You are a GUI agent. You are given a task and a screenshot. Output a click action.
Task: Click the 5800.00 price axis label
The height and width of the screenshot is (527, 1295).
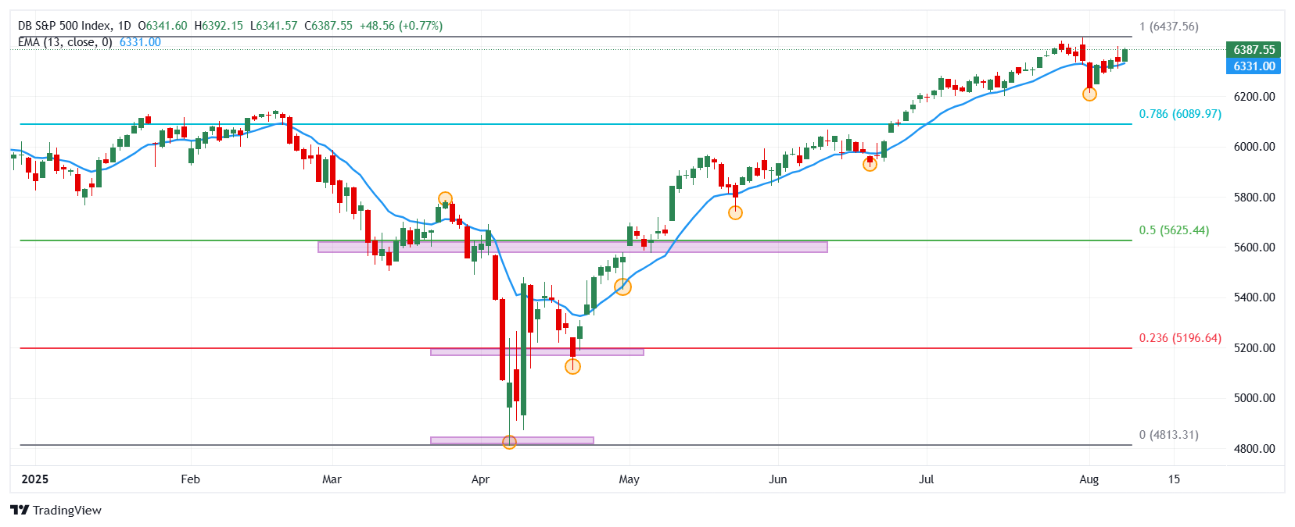point(1254,198)
